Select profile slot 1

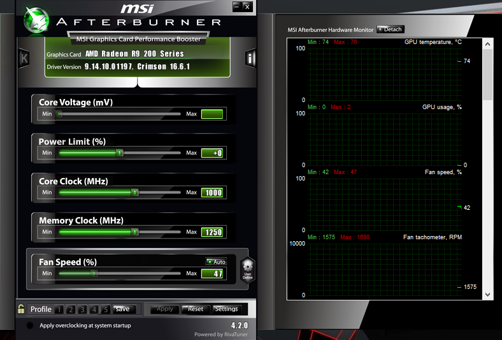59,309
